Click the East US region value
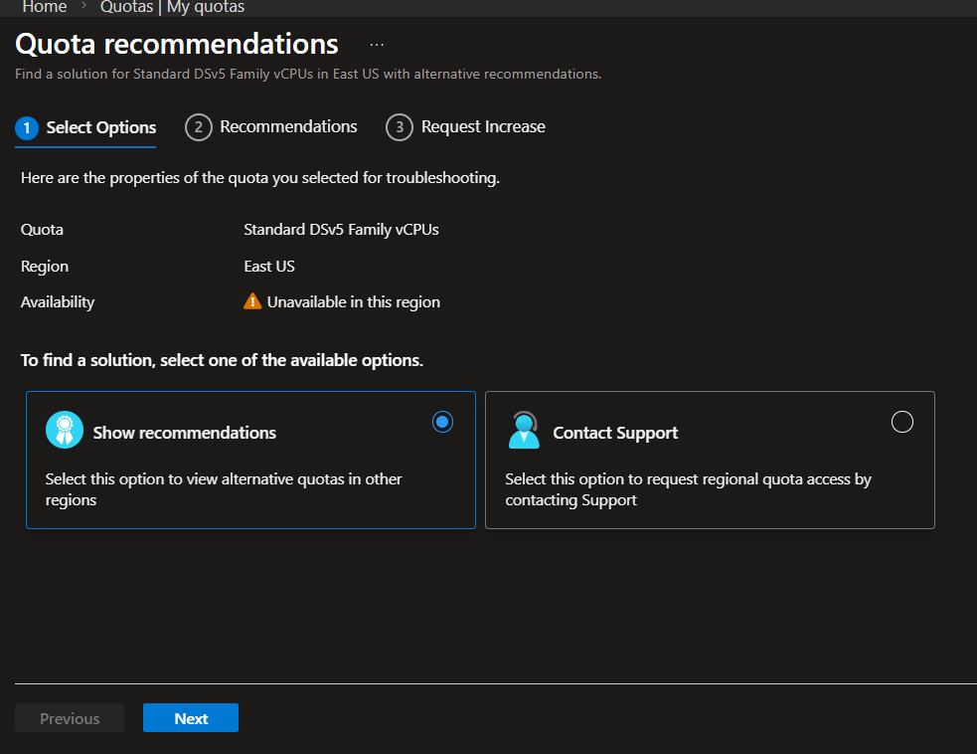977x754 pixels. [269, 266]
